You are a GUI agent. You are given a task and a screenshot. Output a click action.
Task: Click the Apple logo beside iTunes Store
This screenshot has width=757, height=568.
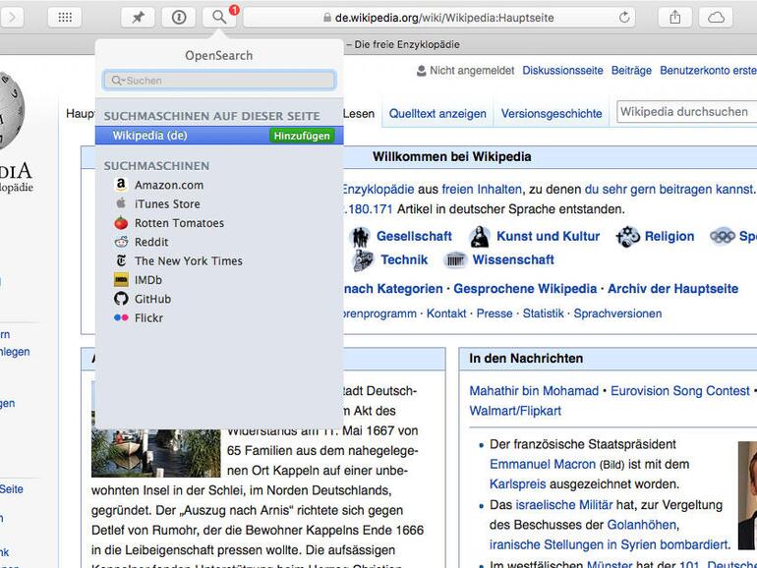[x=121, y=203]
